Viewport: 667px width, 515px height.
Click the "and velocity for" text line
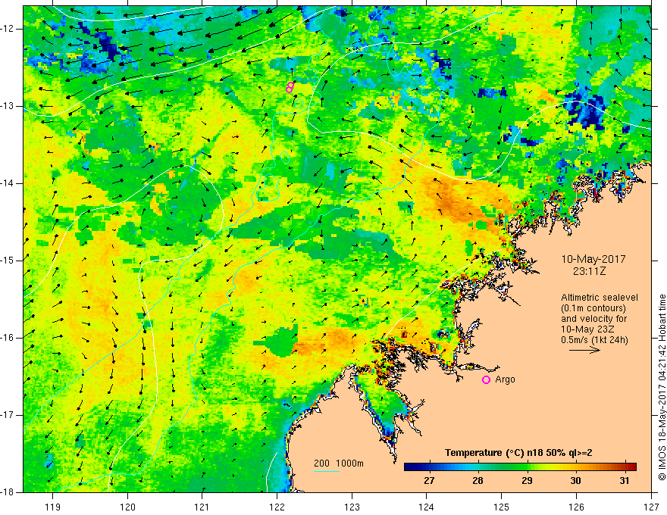click(593, 319)
